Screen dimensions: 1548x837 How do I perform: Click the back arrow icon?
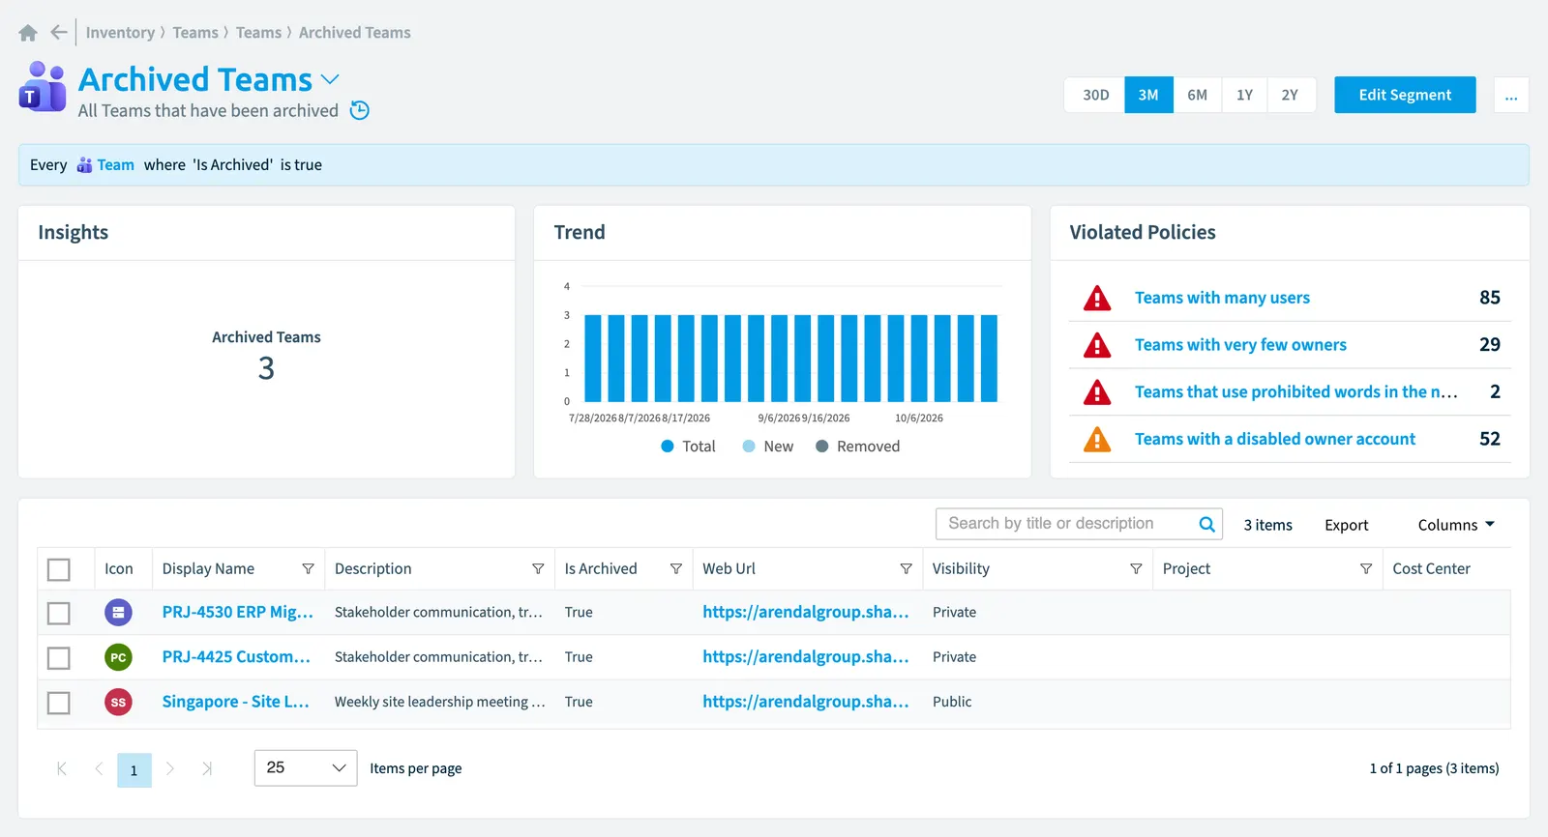[59, 33]
